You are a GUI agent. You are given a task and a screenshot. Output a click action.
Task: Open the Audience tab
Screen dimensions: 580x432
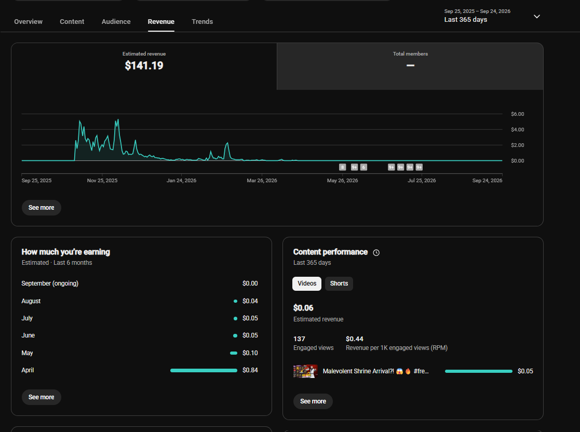(116, 21)
